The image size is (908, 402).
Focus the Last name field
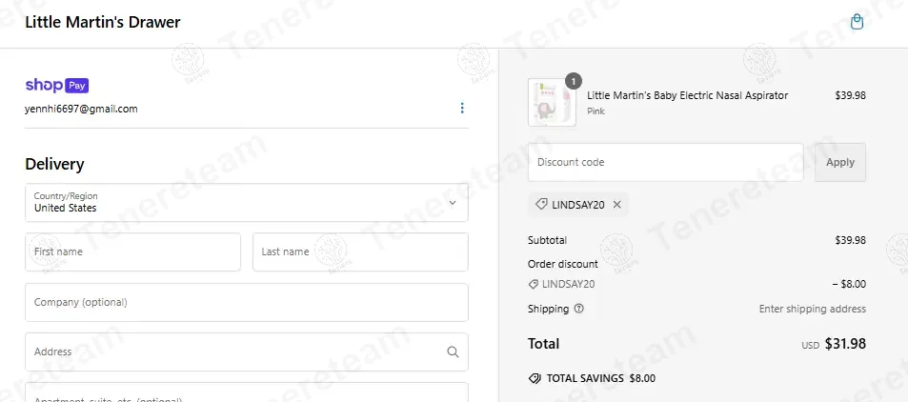pyautogui.click(x=360, y=252)
